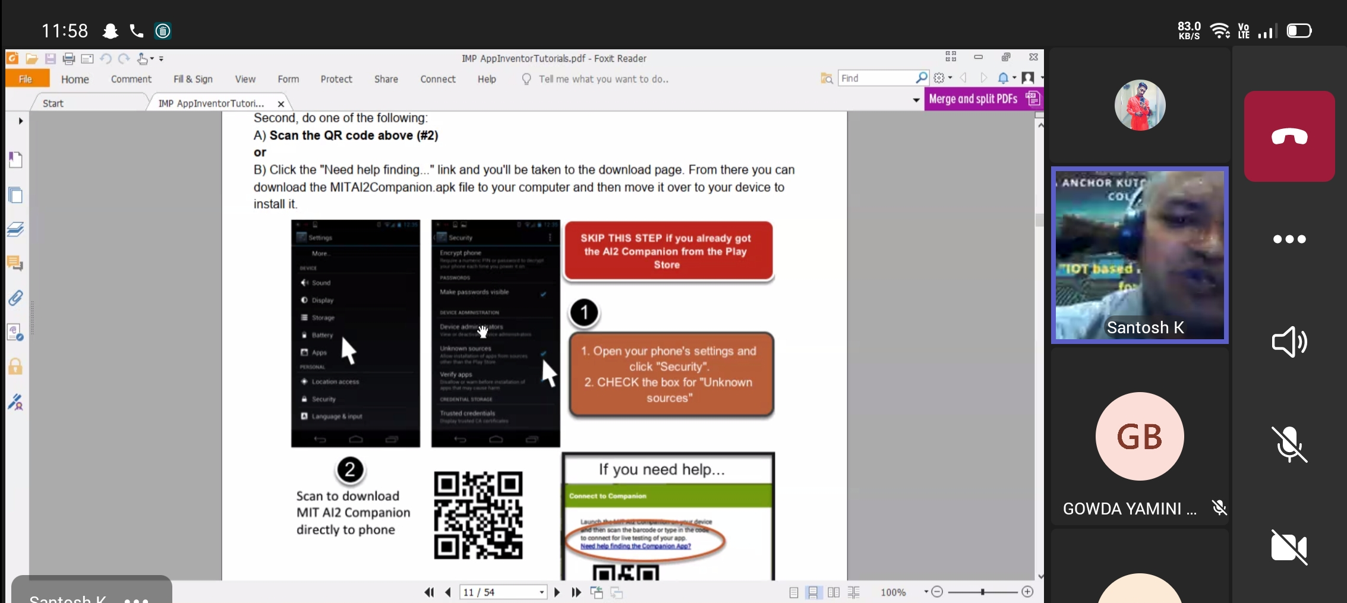Open the security lock panel
The image size is (1347, 603).
pyautogui.click(x=15, y=367)
